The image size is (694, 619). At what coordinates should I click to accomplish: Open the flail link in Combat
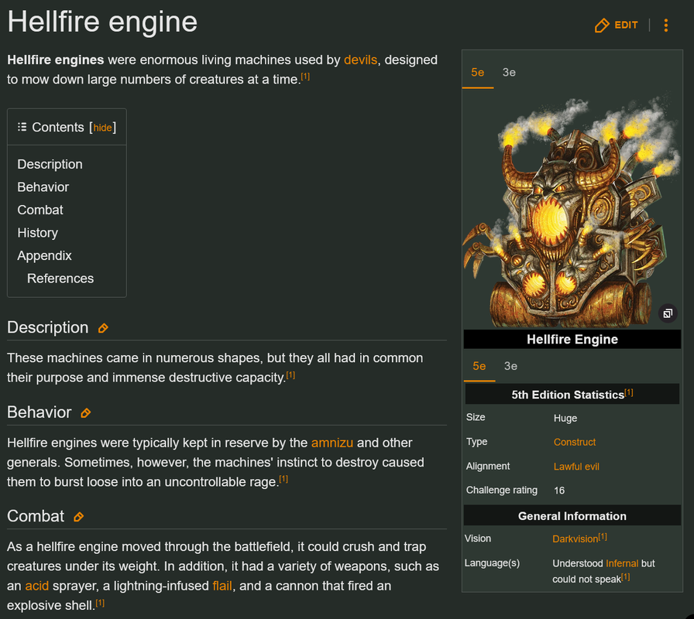tap(222, 587)
